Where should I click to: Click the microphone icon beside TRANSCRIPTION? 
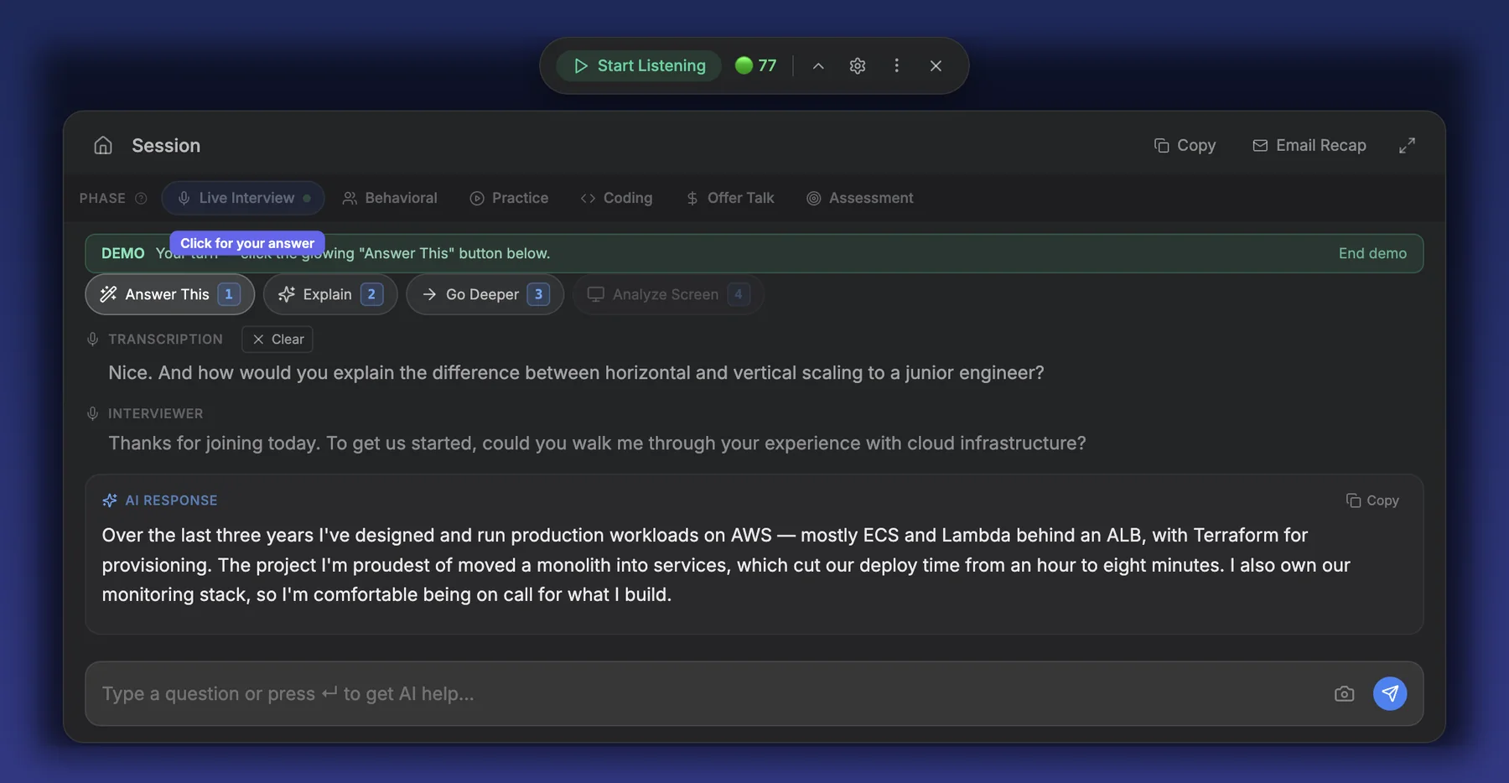(93, 339)
